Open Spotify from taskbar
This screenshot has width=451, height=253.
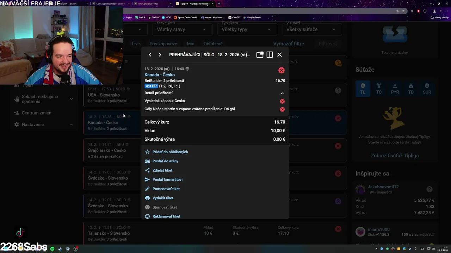[x=52, y=249]
